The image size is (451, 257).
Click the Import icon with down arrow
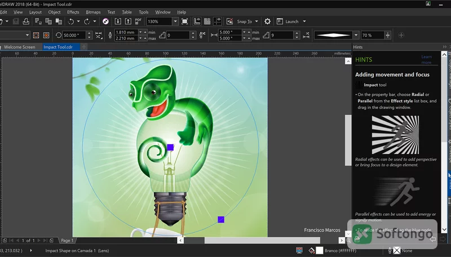point(118,21)
